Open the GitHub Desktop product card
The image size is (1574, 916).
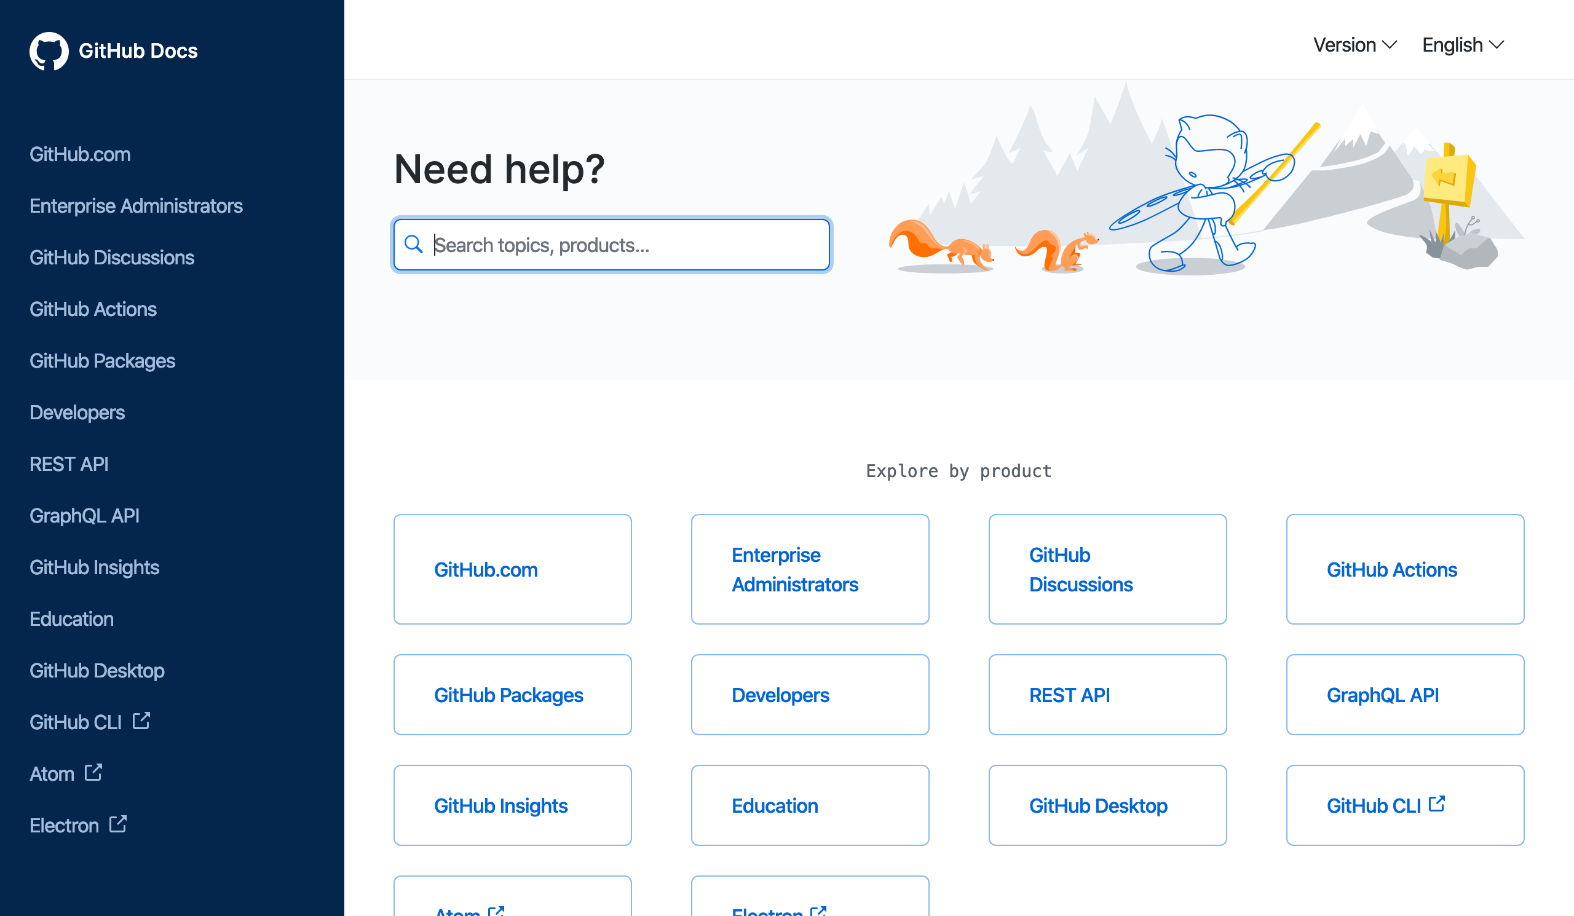(1107, 805)
